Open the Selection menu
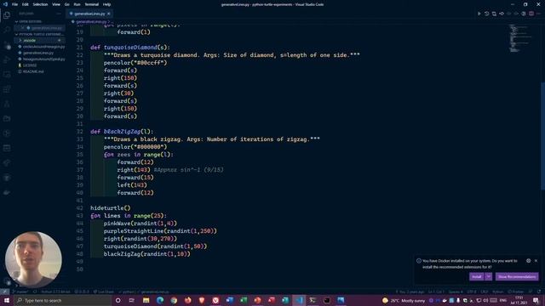Viewport: 545px width, 306px height. (x=40, y=4)
